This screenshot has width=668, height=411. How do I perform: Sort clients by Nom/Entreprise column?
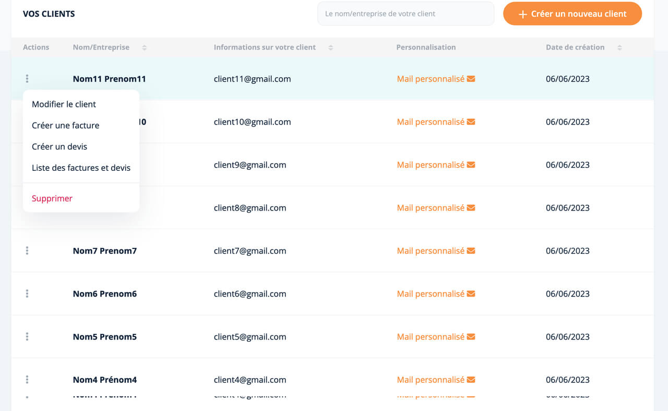pos(145,47)
